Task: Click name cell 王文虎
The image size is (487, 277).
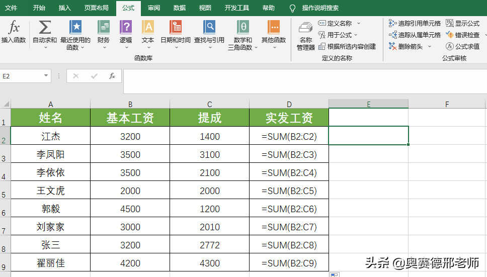Action: pyautogui.click(x=51, y=191)
